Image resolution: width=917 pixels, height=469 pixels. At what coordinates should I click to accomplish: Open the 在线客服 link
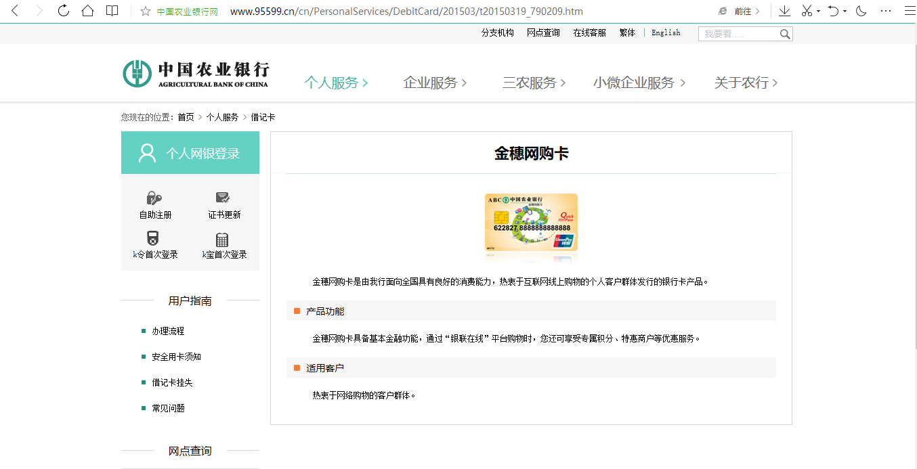pyautogui.click(x=589, y=32)
